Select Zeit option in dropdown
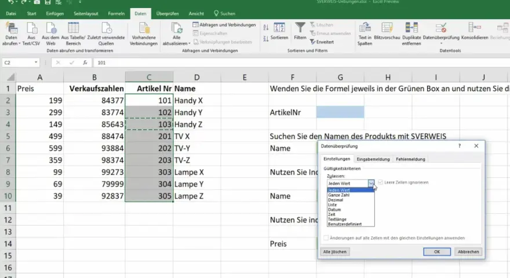The height and width of the screenshot is (278, 510). point(351,215)
